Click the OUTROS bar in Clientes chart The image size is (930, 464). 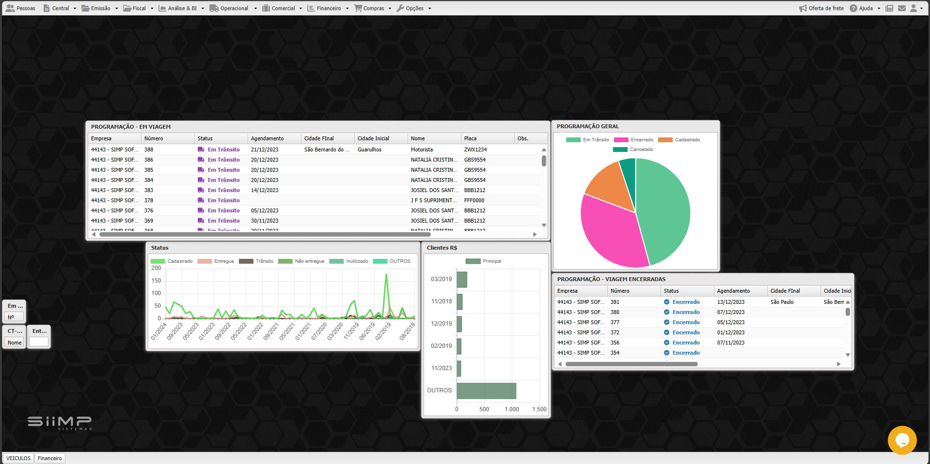click(x=486, y=391)
